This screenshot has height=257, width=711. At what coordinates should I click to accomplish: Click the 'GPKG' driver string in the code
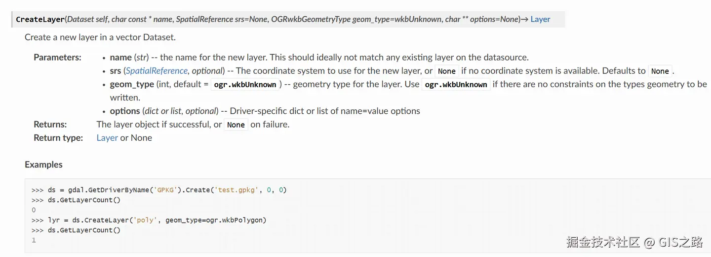click(166, 190)
